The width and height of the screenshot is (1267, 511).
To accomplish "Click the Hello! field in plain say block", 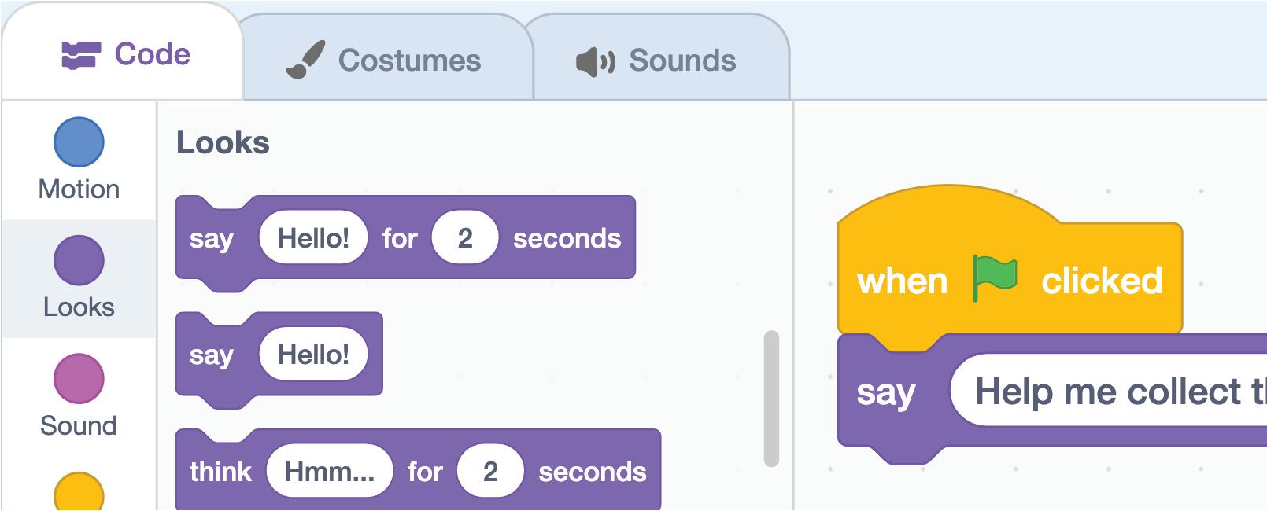I will (313, 355).
